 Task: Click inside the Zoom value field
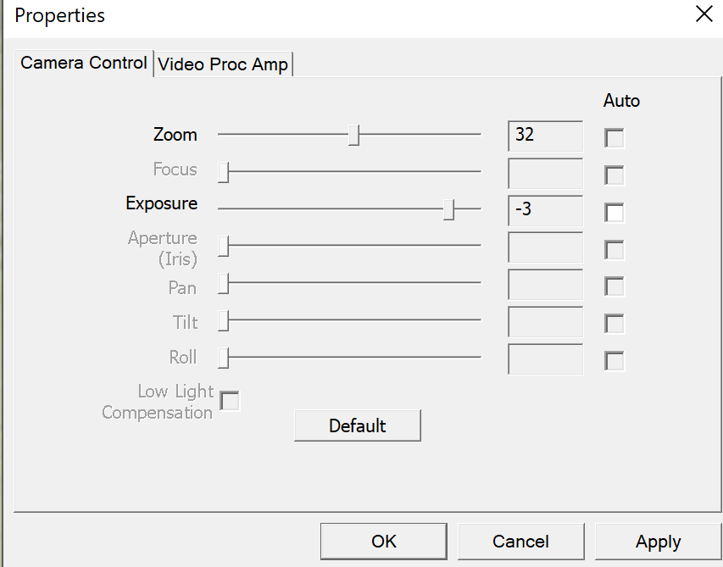545,136
